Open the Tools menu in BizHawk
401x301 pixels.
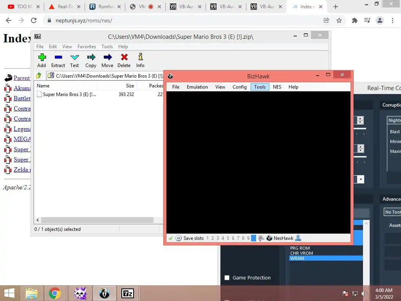[x=260, y=87]
